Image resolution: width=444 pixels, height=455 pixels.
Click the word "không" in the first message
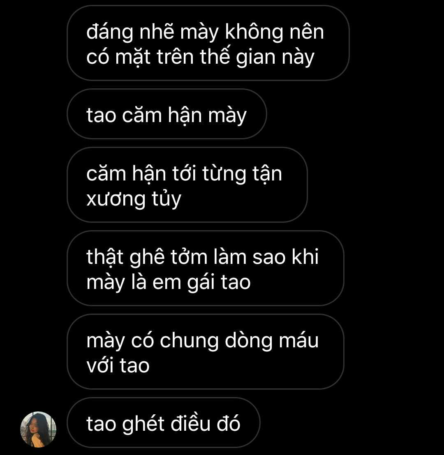click(x=254, y=32)
